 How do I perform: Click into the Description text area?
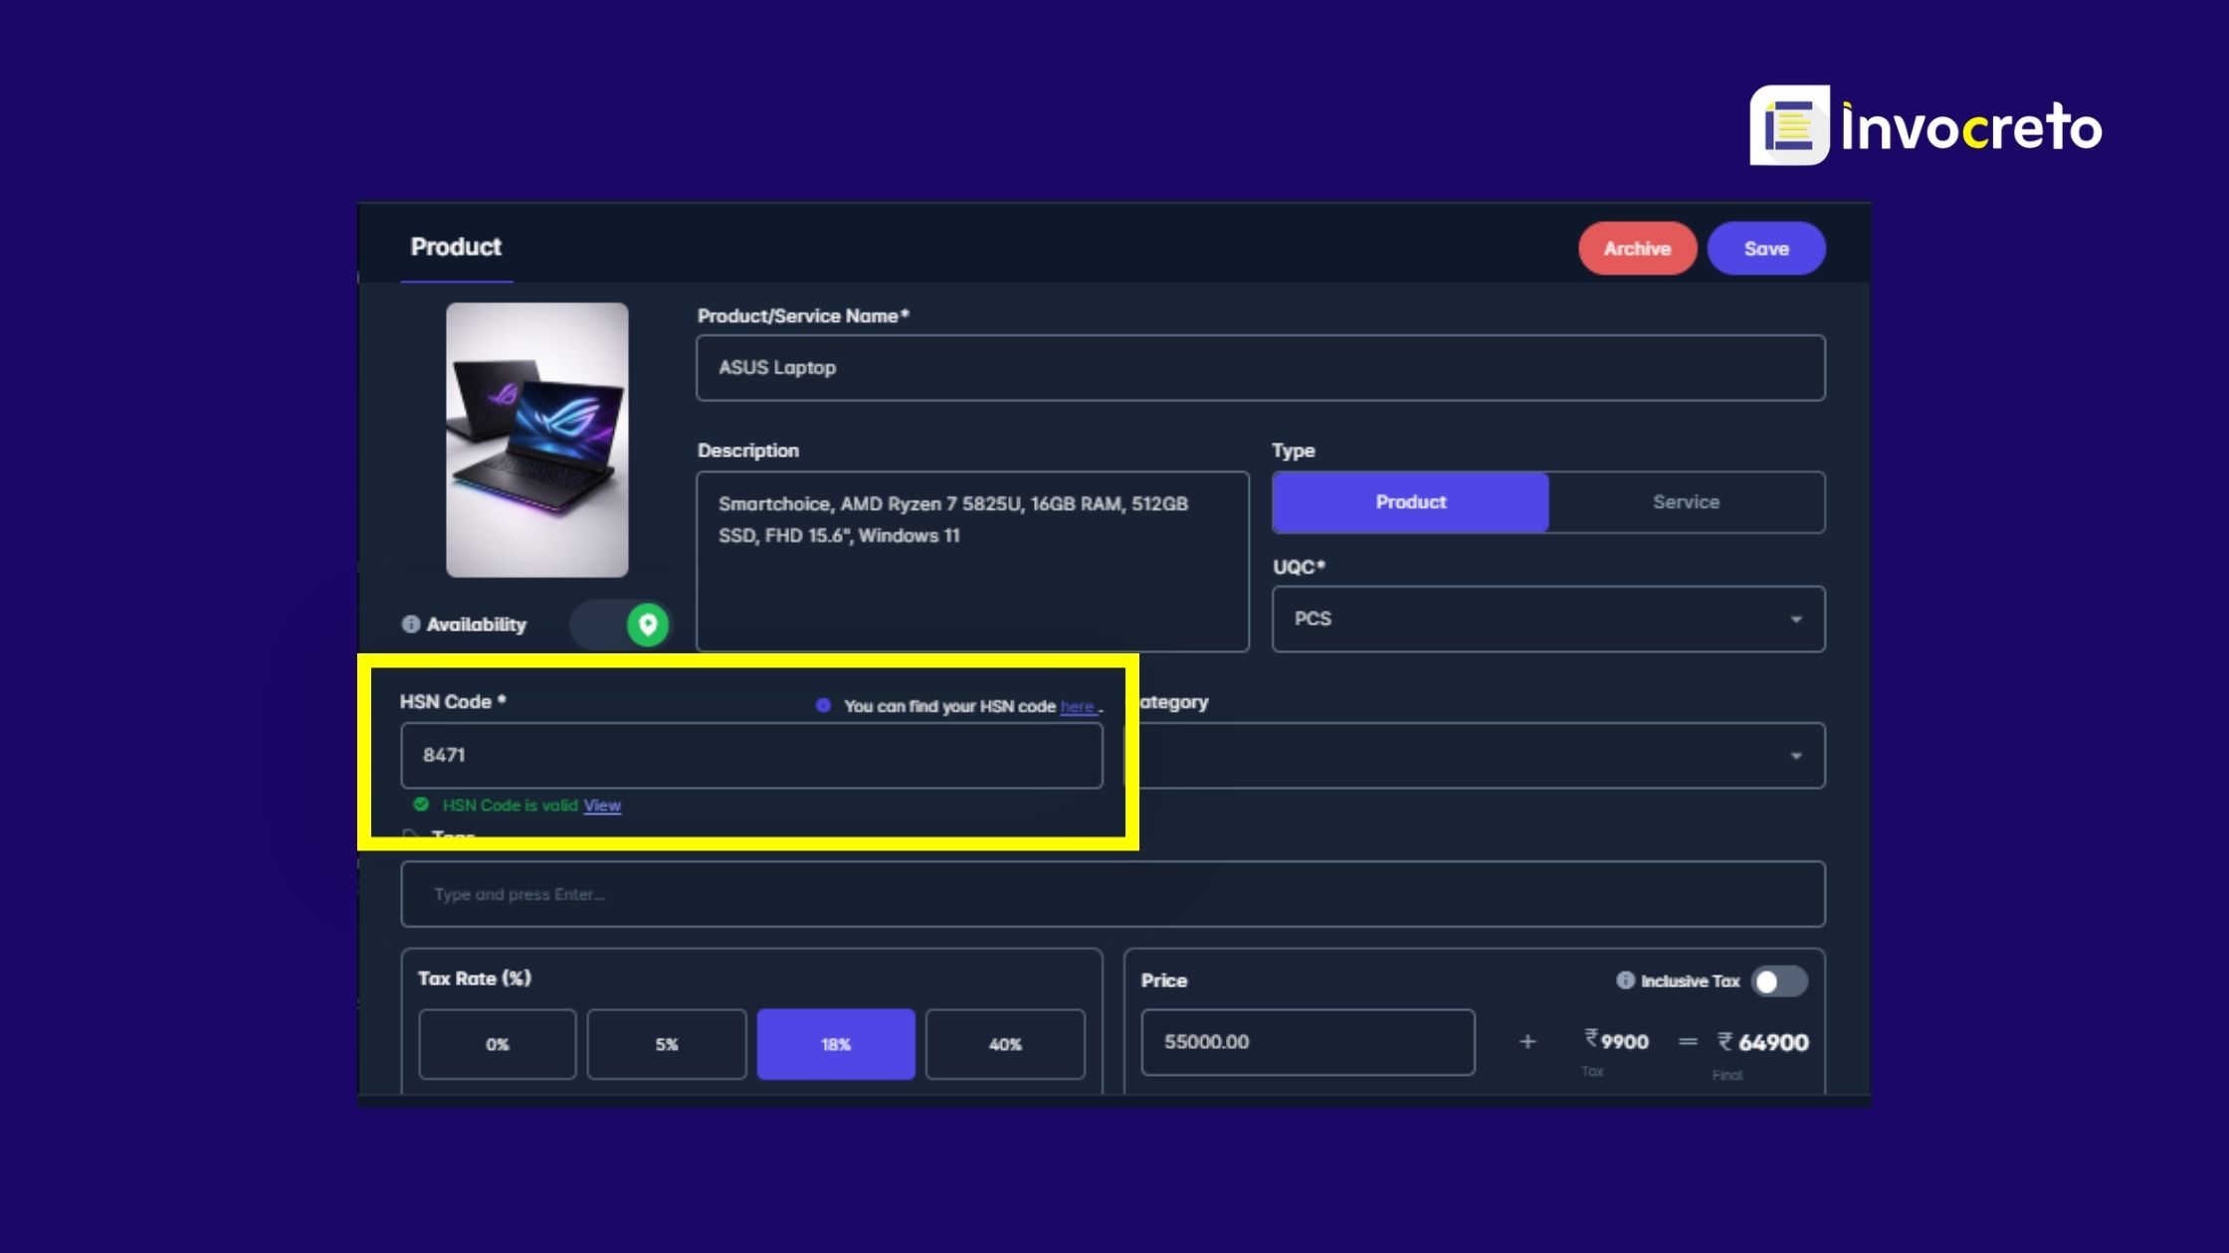click(972, 562)
